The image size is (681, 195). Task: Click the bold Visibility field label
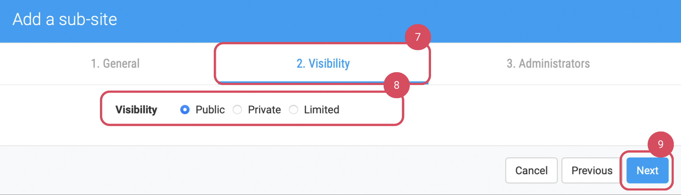136,110
